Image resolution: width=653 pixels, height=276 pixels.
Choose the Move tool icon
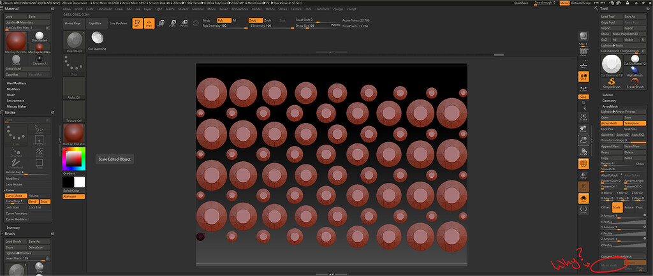(160, 23)
